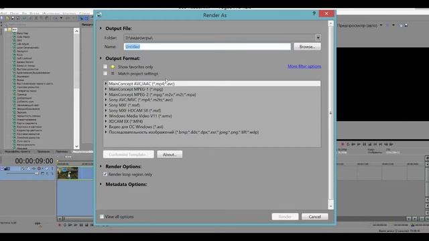This screenshot has height=241, width=429.
Task: Click loop playback icon under preview window
Action: click(348, 144)
